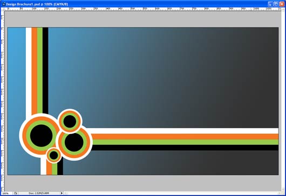Click the vertical ruler beside the canvas
286x196 pixels.
(x=3, y=101)
